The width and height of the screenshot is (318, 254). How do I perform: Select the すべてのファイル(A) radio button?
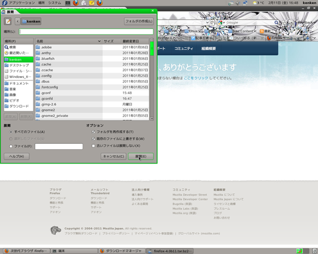tap(11, 132)
